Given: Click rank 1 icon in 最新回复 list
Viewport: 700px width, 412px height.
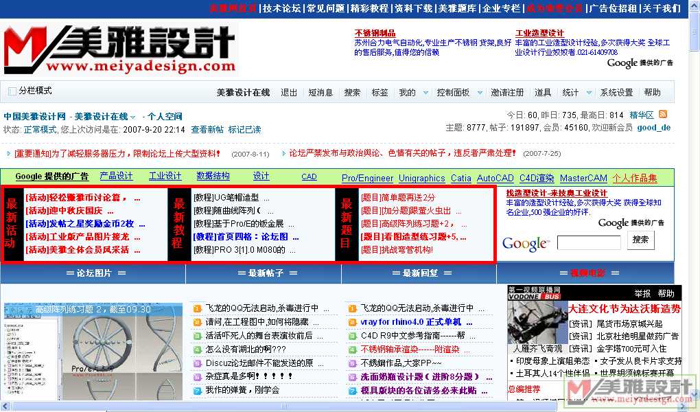Looking at the screenshot, I should 352,308.
